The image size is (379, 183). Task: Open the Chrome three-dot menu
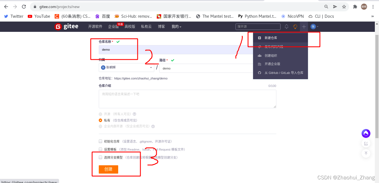373,7
